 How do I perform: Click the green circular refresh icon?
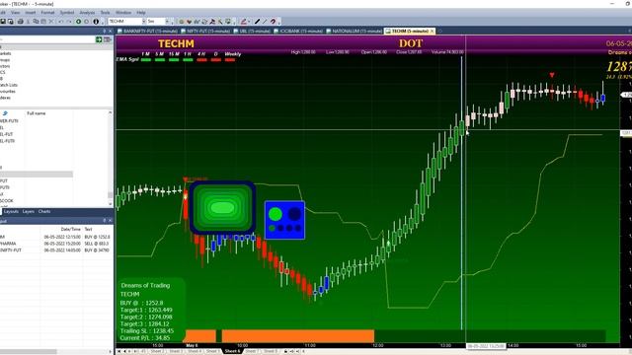(x=79, y=22)
